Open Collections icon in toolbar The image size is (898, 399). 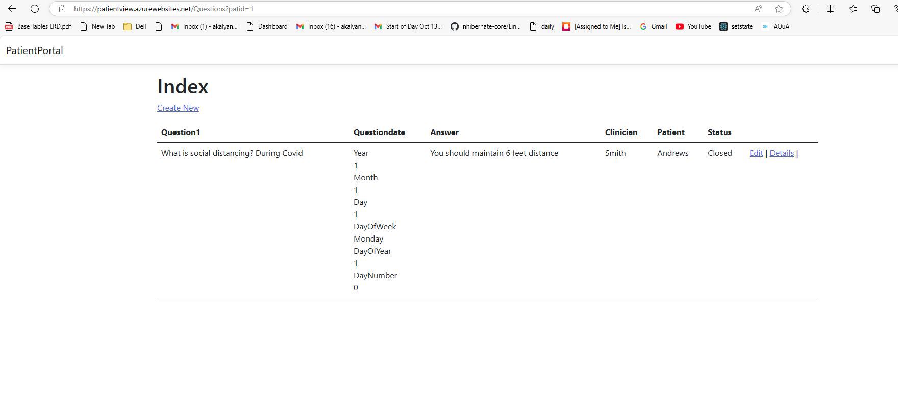tap(876, 9)
